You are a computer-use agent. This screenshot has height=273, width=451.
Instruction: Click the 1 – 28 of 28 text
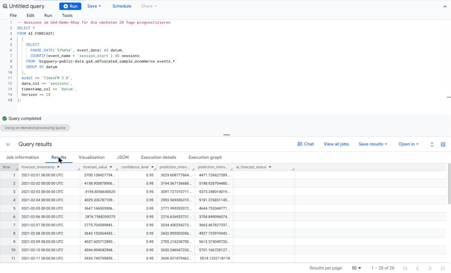(383, 268)
